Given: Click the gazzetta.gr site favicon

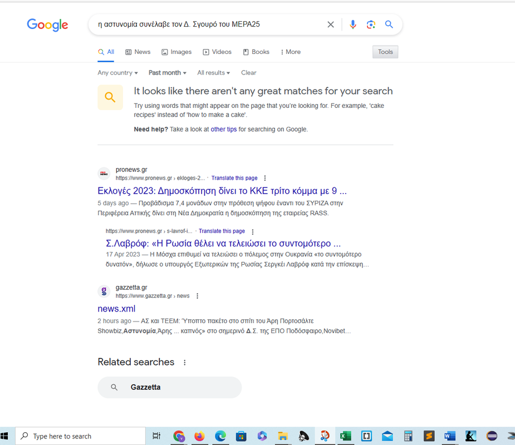Looking at the screenshot, I should [104, 291].
